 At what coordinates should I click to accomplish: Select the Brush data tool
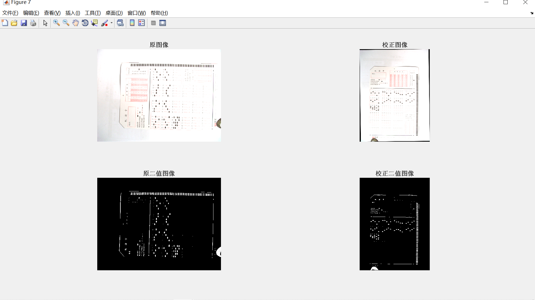(104, 23)
